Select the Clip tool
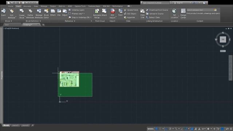 tap(59, 12)
